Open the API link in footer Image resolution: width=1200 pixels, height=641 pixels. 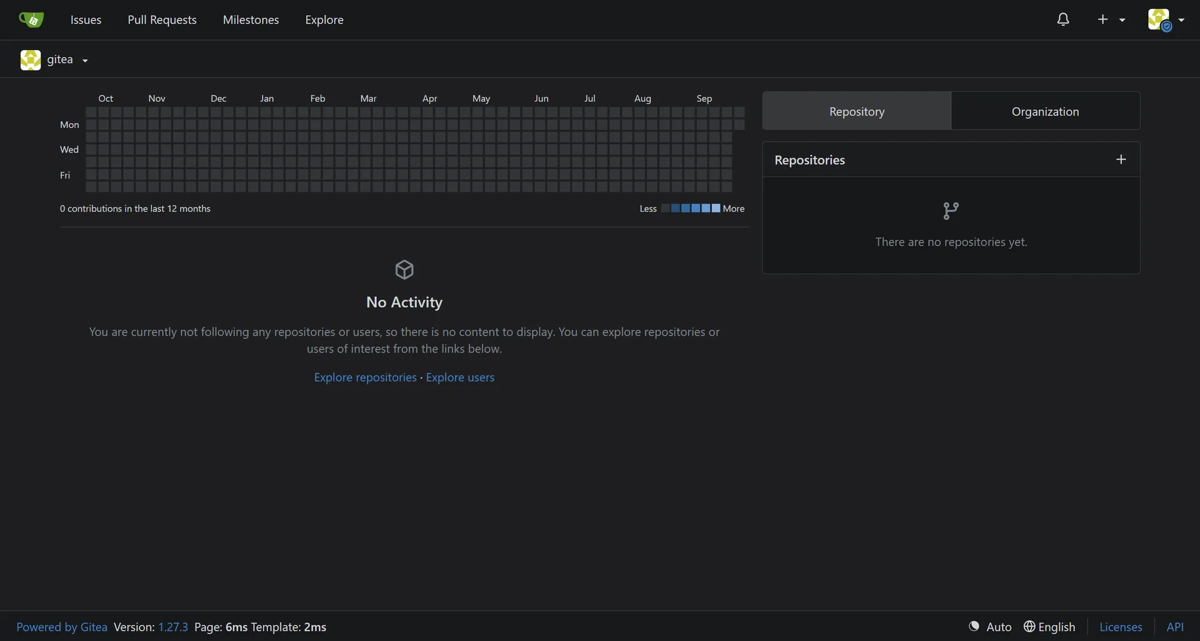(x=1175, y=627)
